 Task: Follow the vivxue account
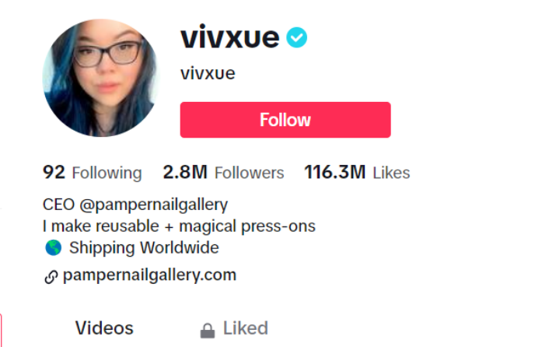tap(285, 120)
